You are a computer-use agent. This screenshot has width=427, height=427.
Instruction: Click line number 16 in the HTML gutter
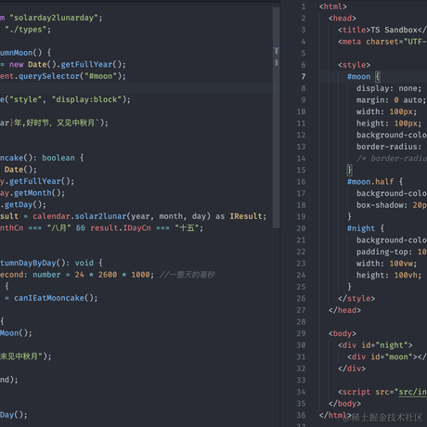301,182
